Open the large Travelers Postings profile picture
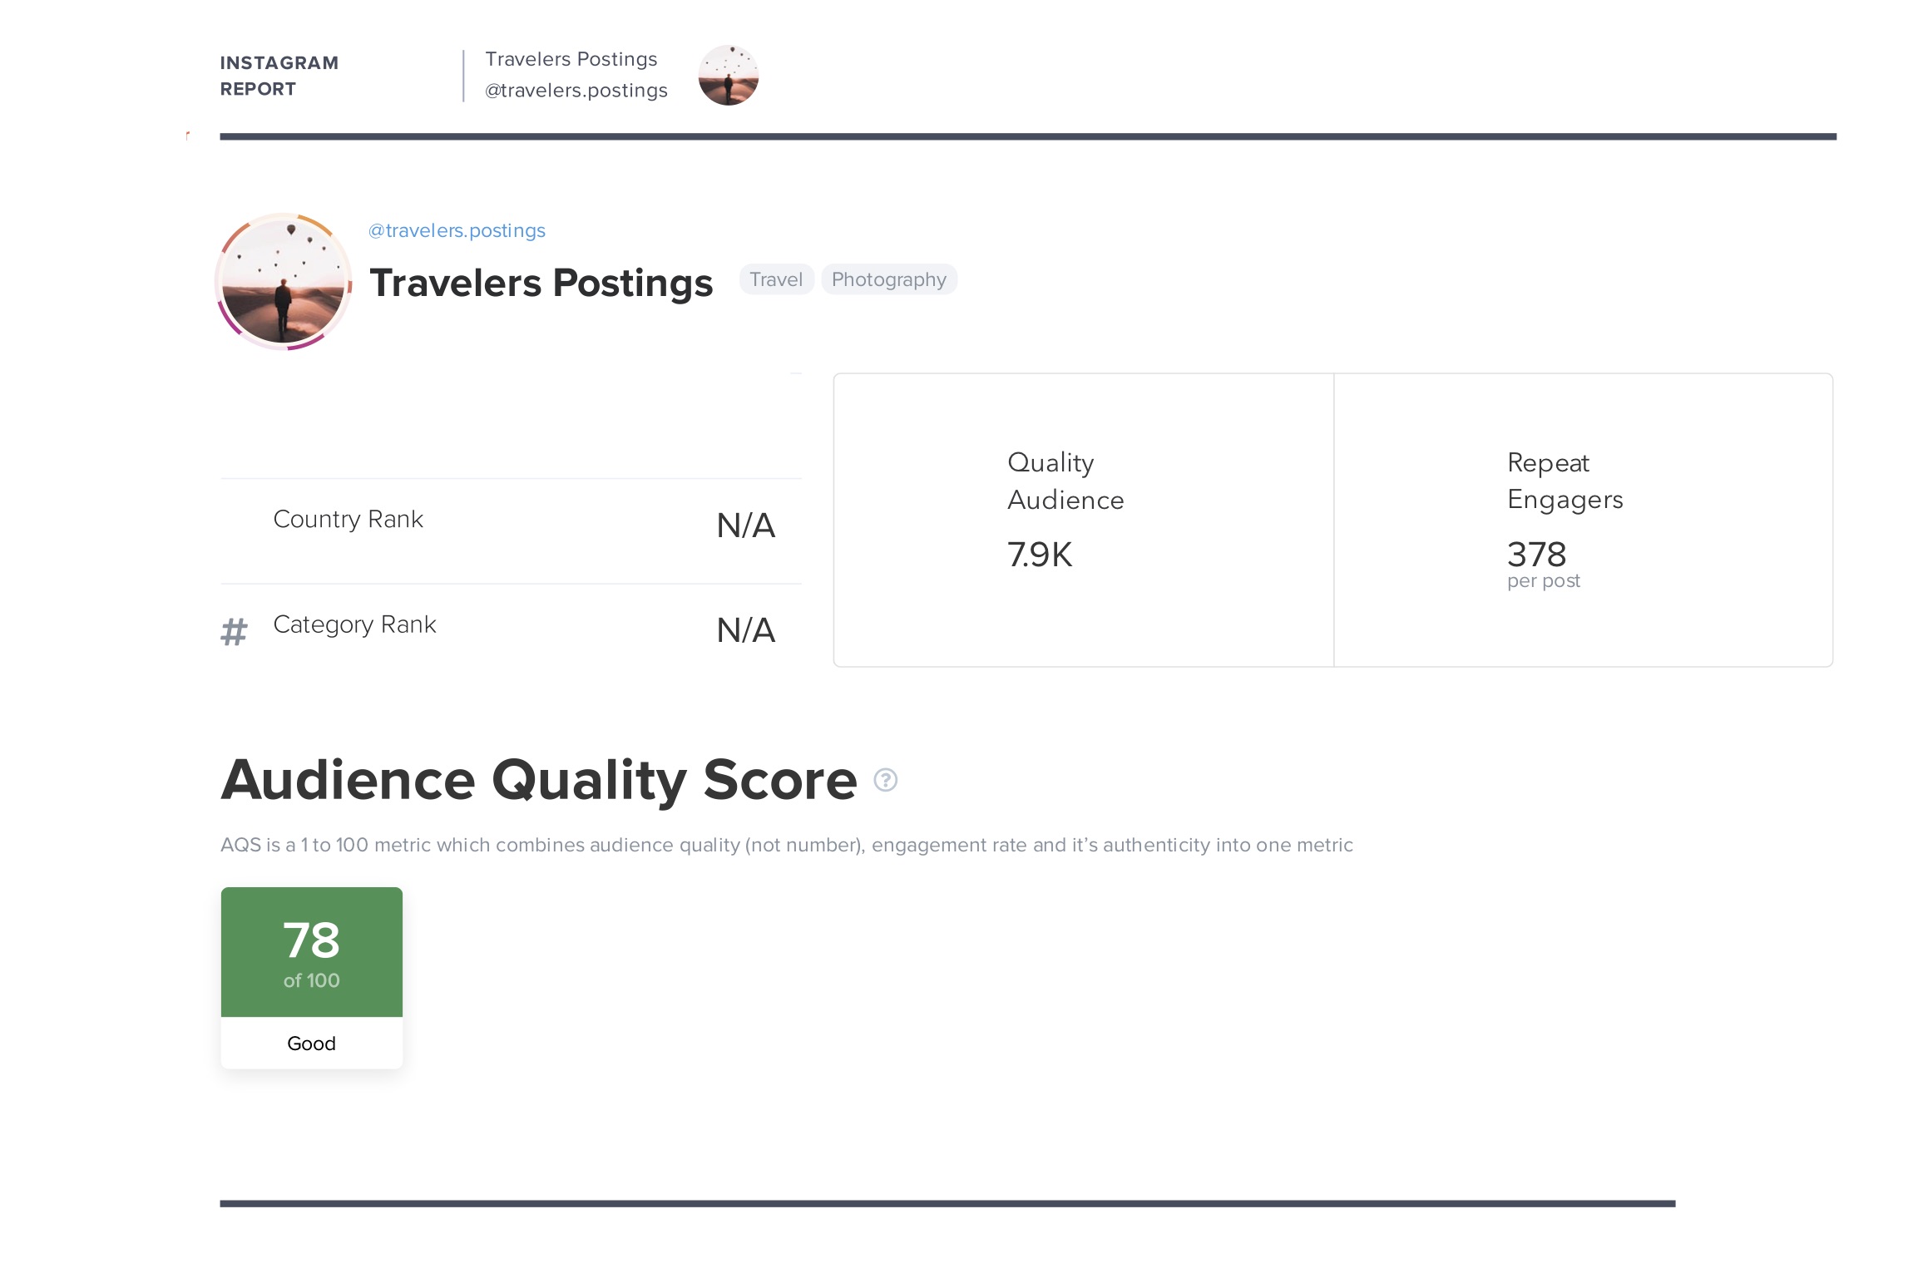 tap(283, 282)
